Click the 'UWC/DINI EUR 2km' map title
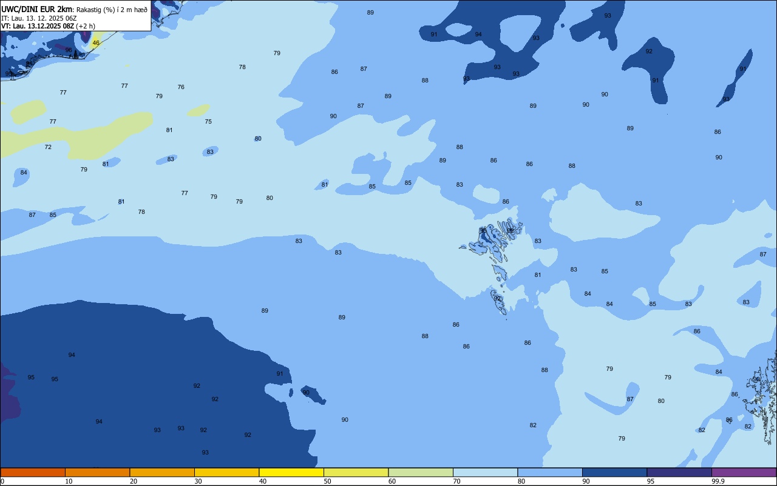777x486 pixels. click(x=36, y=9)
